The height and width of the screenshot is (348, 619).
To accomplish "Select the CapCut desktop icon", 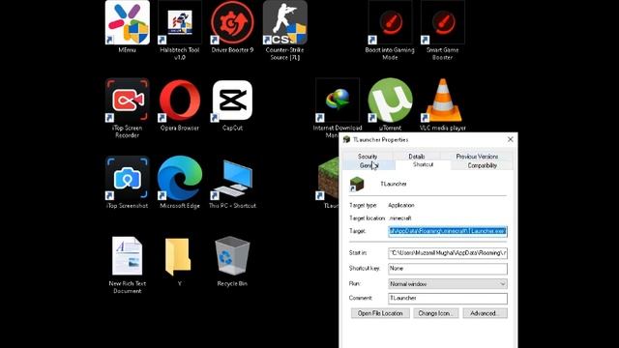I will [x=232, y=101].
